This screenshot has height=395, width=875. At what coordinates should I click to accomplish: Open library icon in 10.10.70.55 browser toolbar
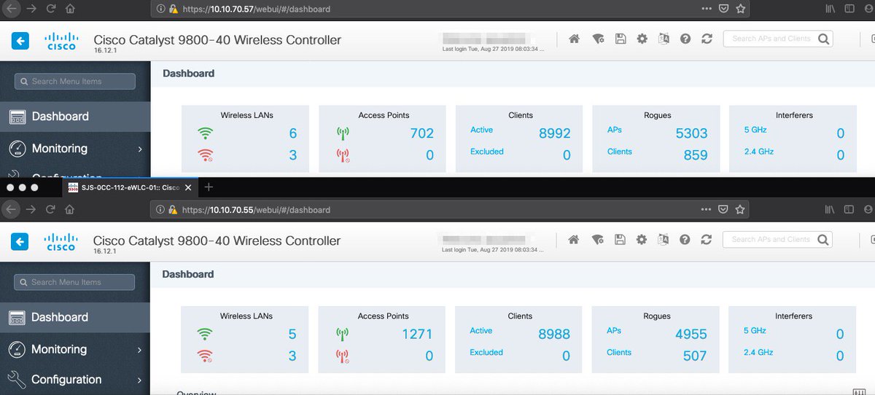pyautogui.click(x=830, y=210)
